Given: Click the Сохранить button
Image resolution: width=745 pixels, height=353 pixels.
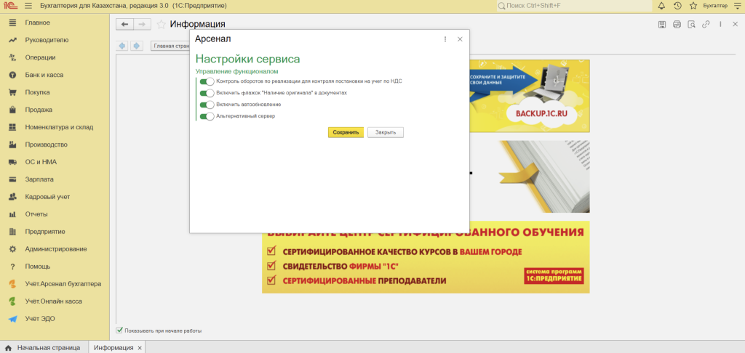Looking at the screenshot, I should (346, 132).
